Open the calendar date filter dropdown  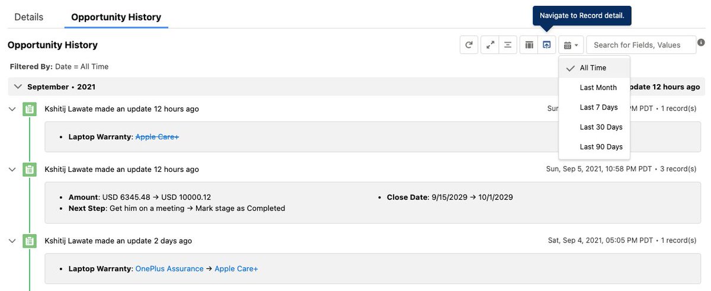click(571, 45)
